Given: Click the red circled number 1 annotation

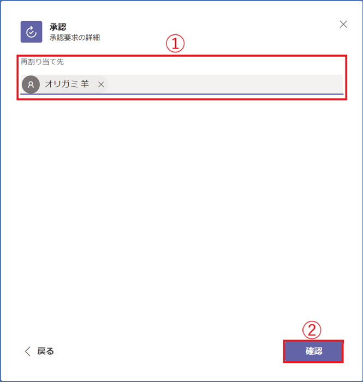Looking at the screenshot, I should (x=175, y=43).
